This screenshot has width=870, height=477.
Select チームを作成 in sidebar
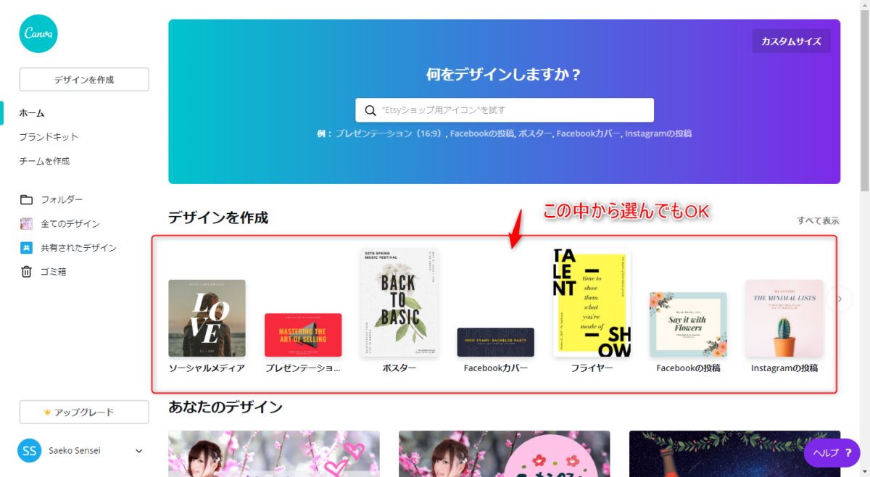(44, 161)
